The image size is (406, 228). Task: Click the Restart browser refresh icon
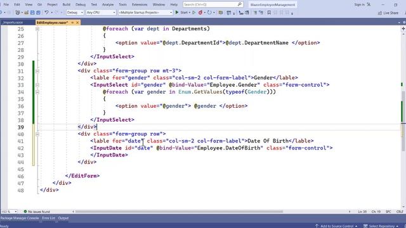point(209,13)
